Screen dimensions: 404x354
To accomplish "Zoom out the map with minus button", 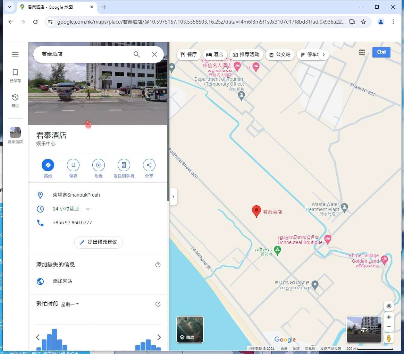I will 389,327.
